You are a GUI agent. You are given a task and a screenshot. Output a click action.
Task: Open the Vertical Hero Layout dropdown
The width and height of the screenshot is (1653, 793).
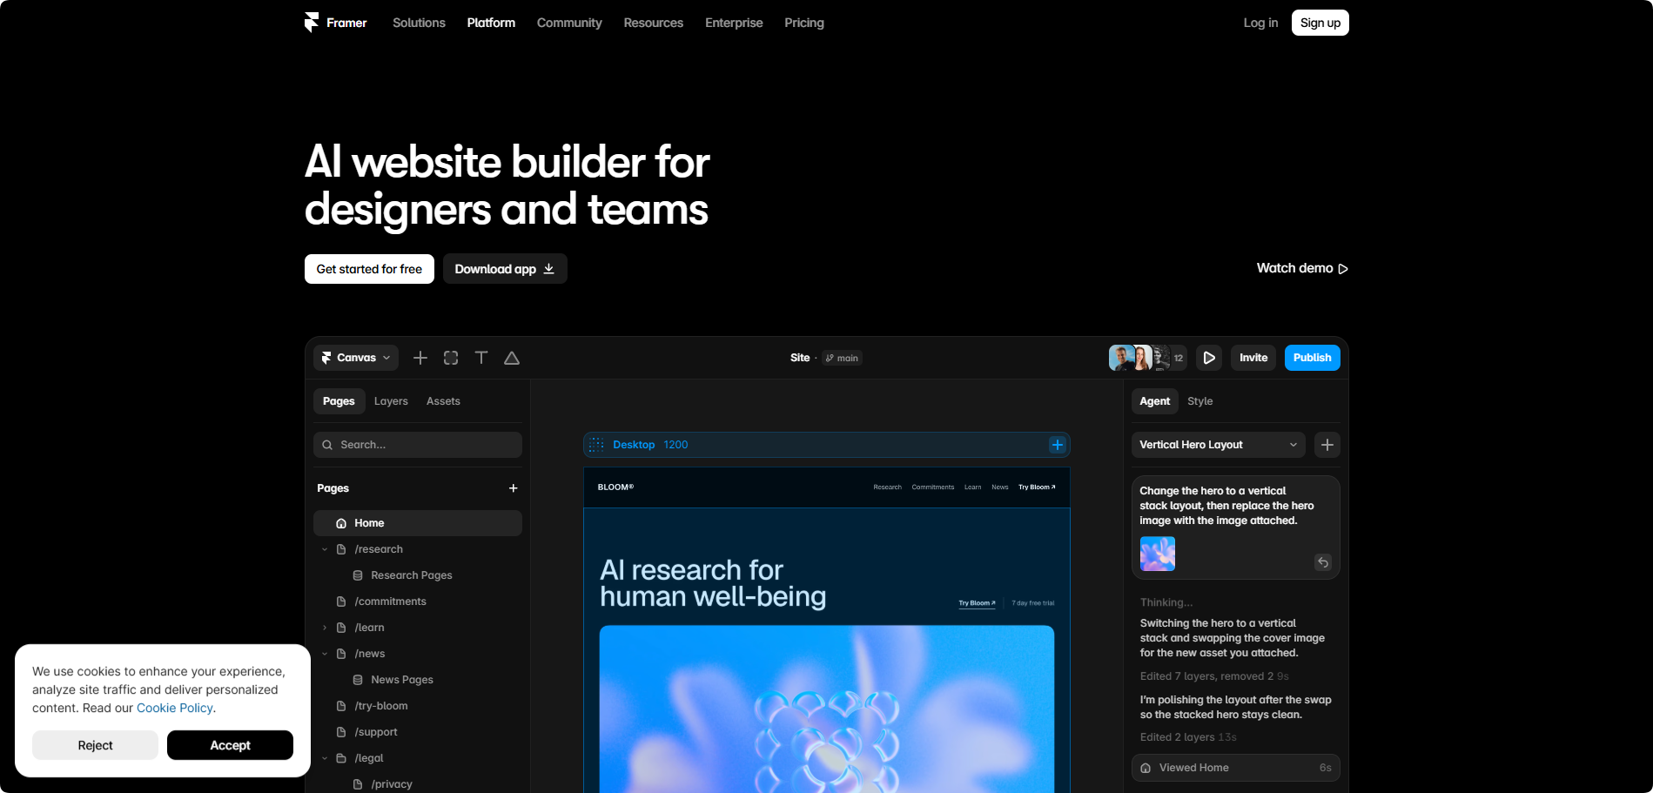pos(1219,445)
